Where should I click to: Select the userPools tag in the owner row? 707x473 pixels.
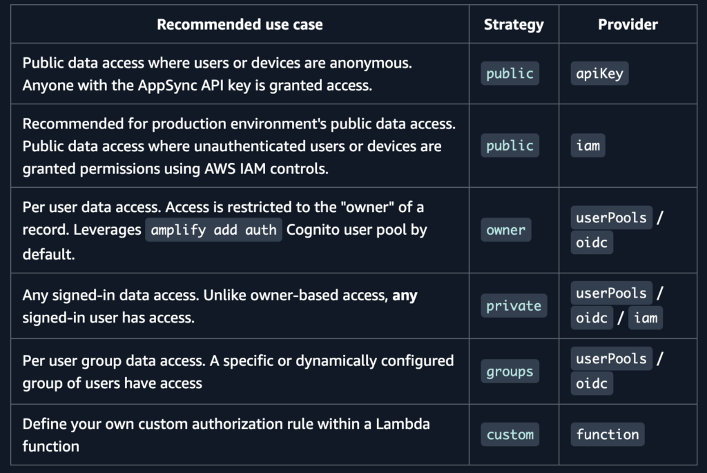click(x=611, y=218)
